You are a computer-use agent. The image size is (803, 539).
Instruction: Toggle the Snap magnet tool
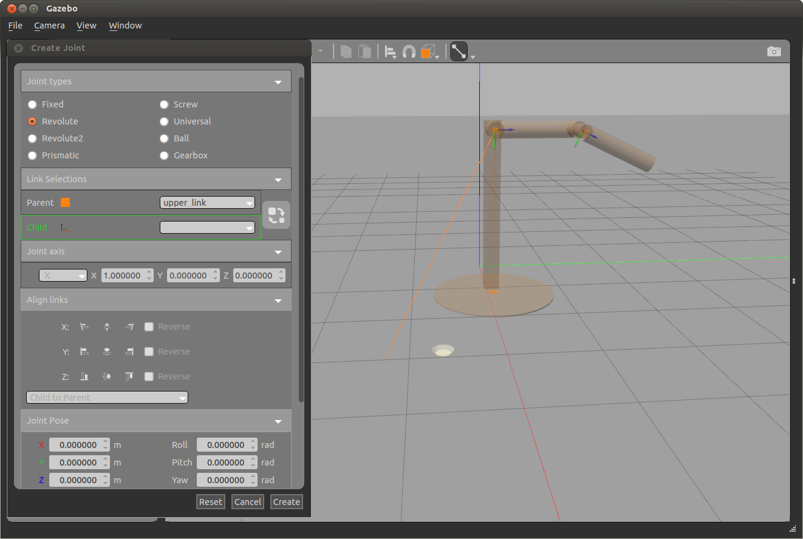(x=409, y=52)
